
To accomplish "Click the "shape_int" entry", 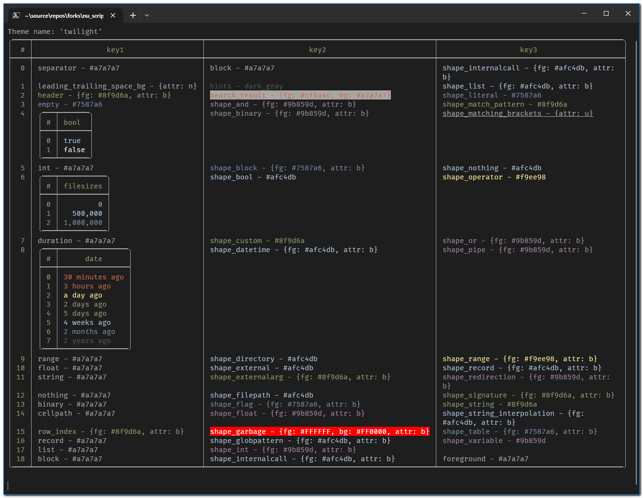I will point(283,450).
